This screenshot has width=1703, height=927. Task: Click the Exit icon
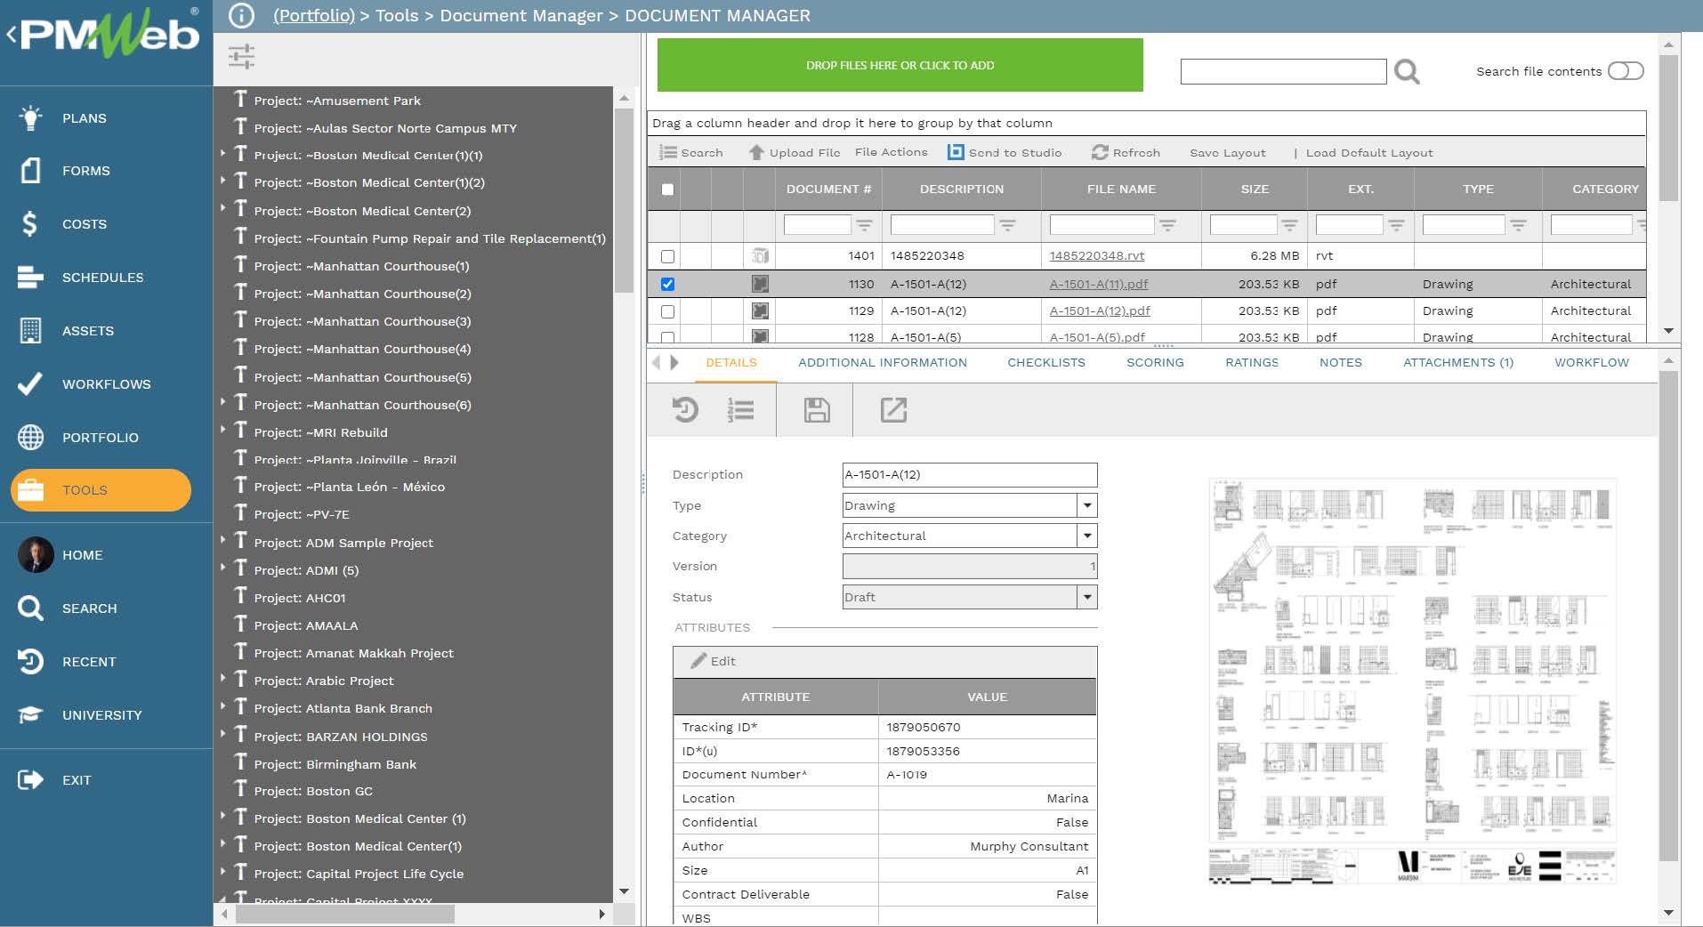coord(30,779)
